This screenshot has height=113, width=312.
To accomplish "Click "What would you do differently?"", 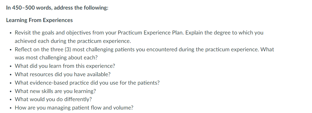I will 53,99.
